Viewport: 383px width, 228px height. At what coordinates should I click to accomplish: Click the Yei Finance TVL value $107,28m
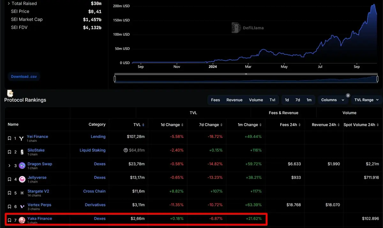(x=136, y=137)
